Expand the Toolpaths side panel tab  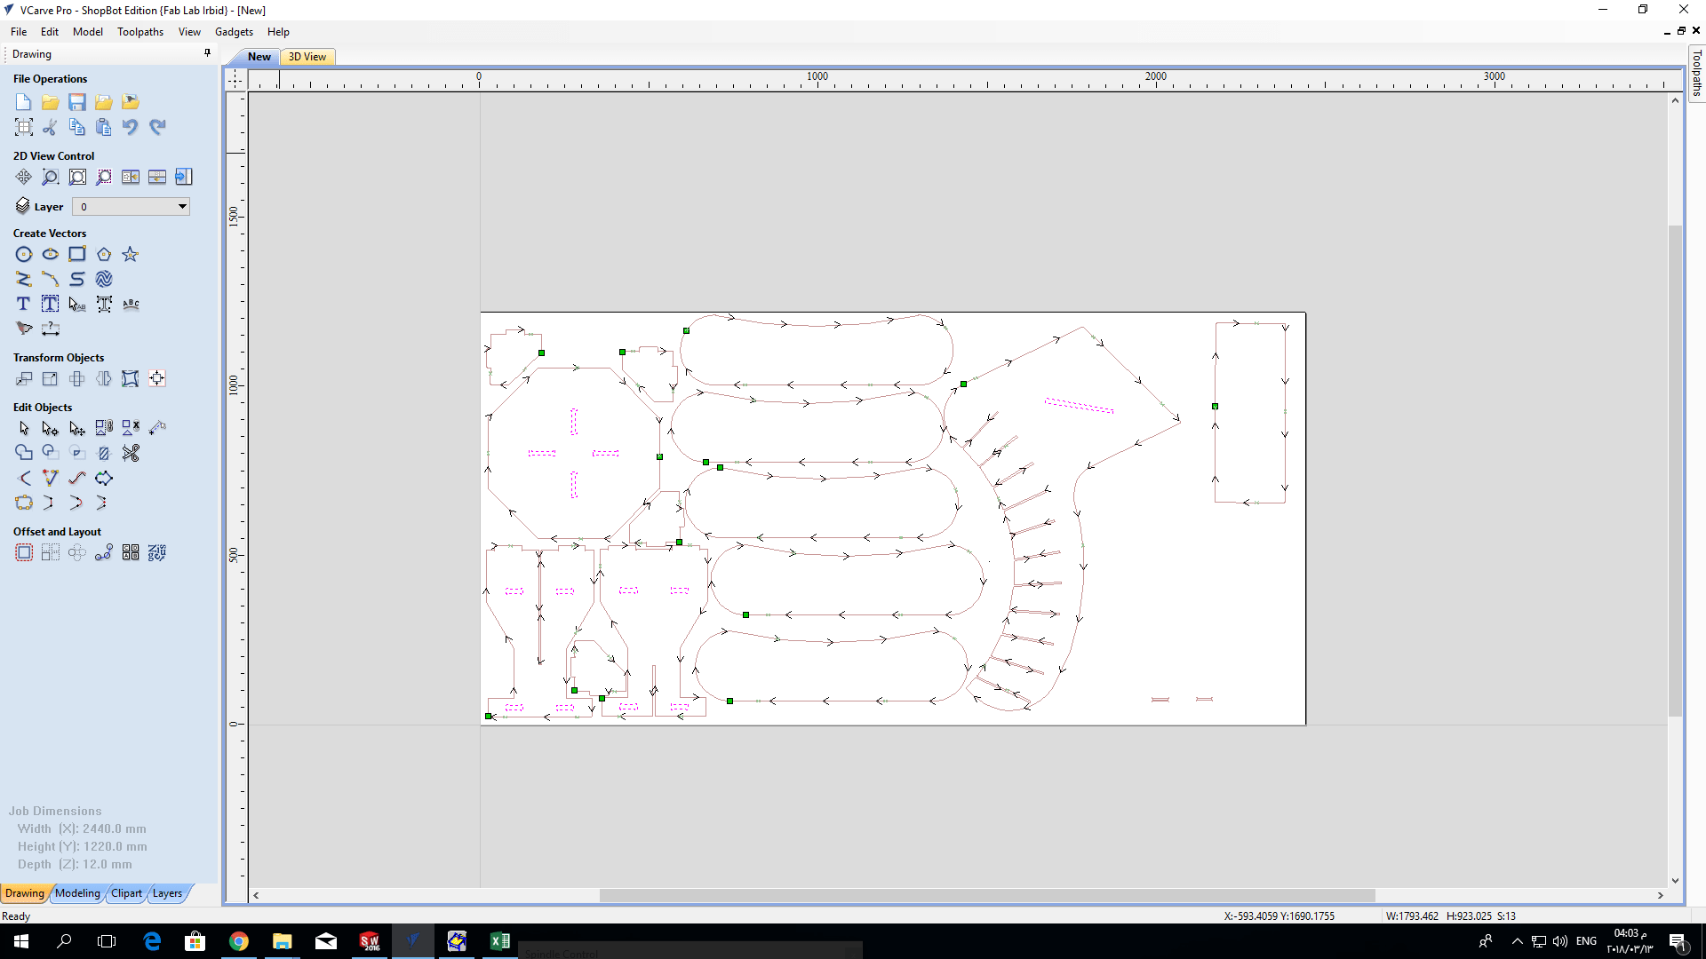(1696, 73)
